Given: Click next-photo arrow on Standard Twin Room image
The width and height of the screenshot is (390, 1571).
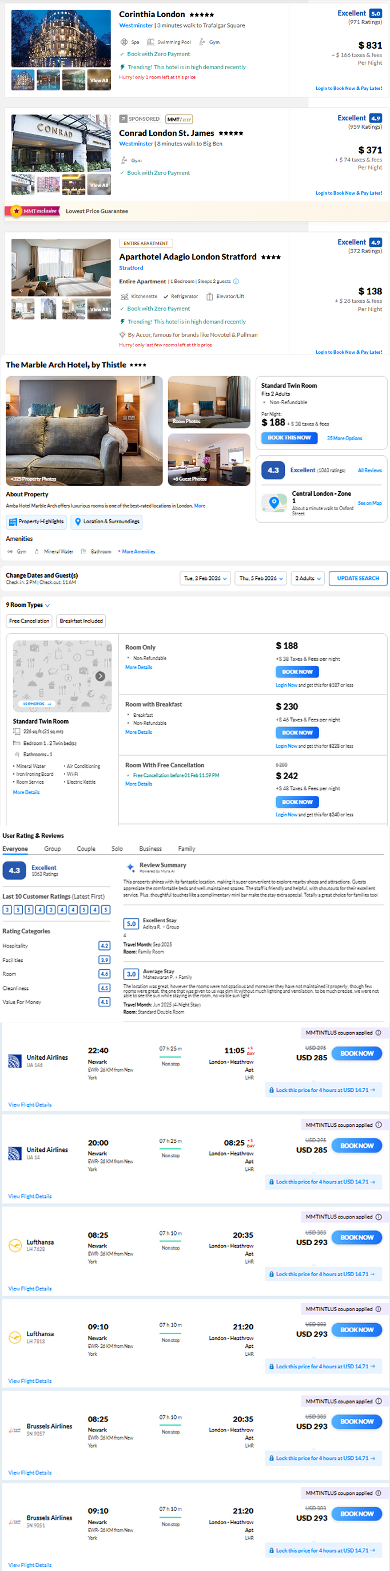Looking at the screenshot, I should click(101, 676).
